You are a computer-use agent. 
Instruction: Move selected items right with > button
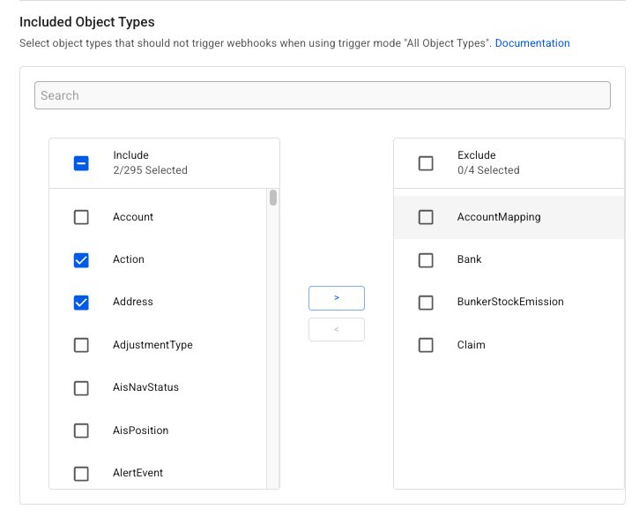pos(336,298)
